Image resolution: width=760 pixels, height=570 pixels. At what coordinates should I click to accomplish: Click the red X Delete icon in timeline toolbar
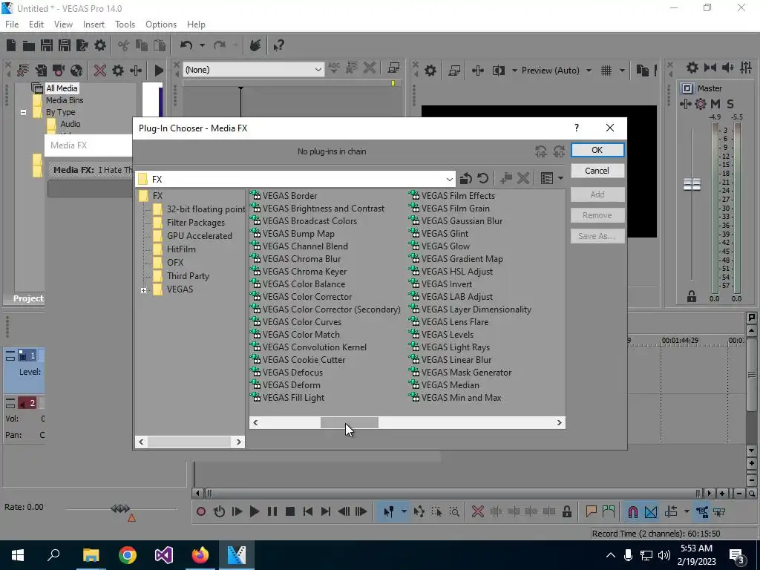(x=478, y=511)
